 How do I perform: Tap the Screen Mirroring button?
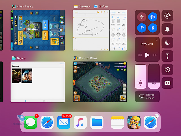147,96
